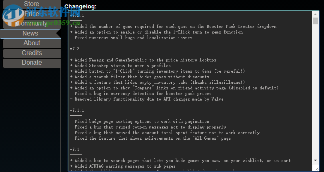
Task: Click the changelog scrollbar thumb
Action: (x=315, y=22)
